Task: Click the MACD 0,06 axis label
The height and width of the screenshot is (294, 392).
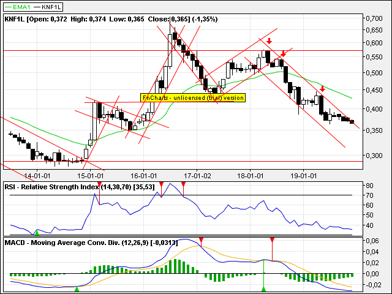Action: 372,241
